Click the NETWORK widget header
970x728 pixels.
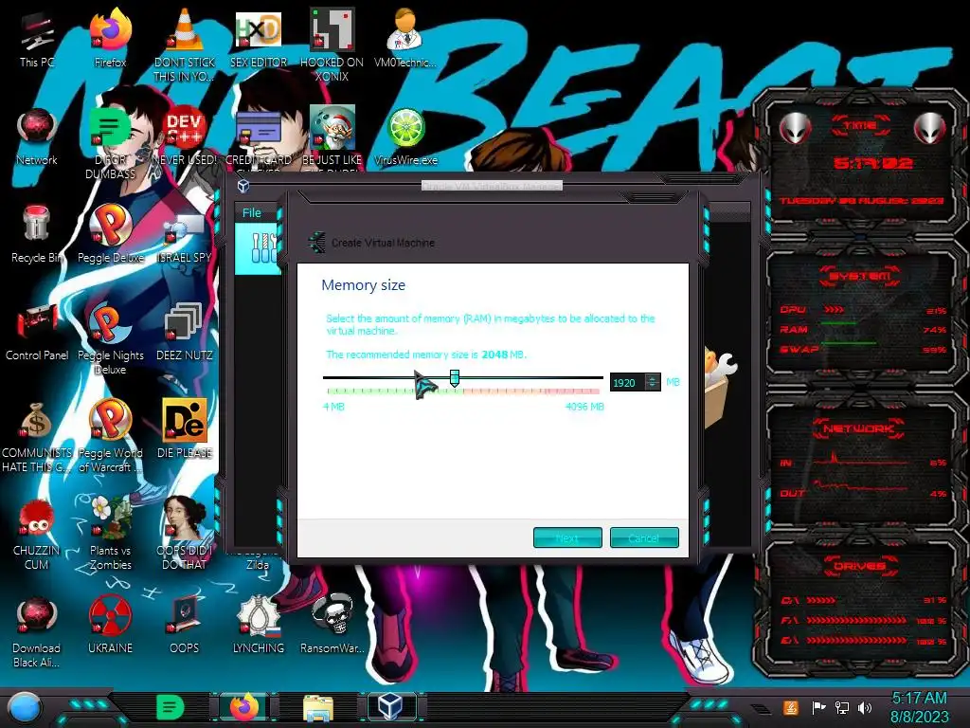click(x=859, y=428)
